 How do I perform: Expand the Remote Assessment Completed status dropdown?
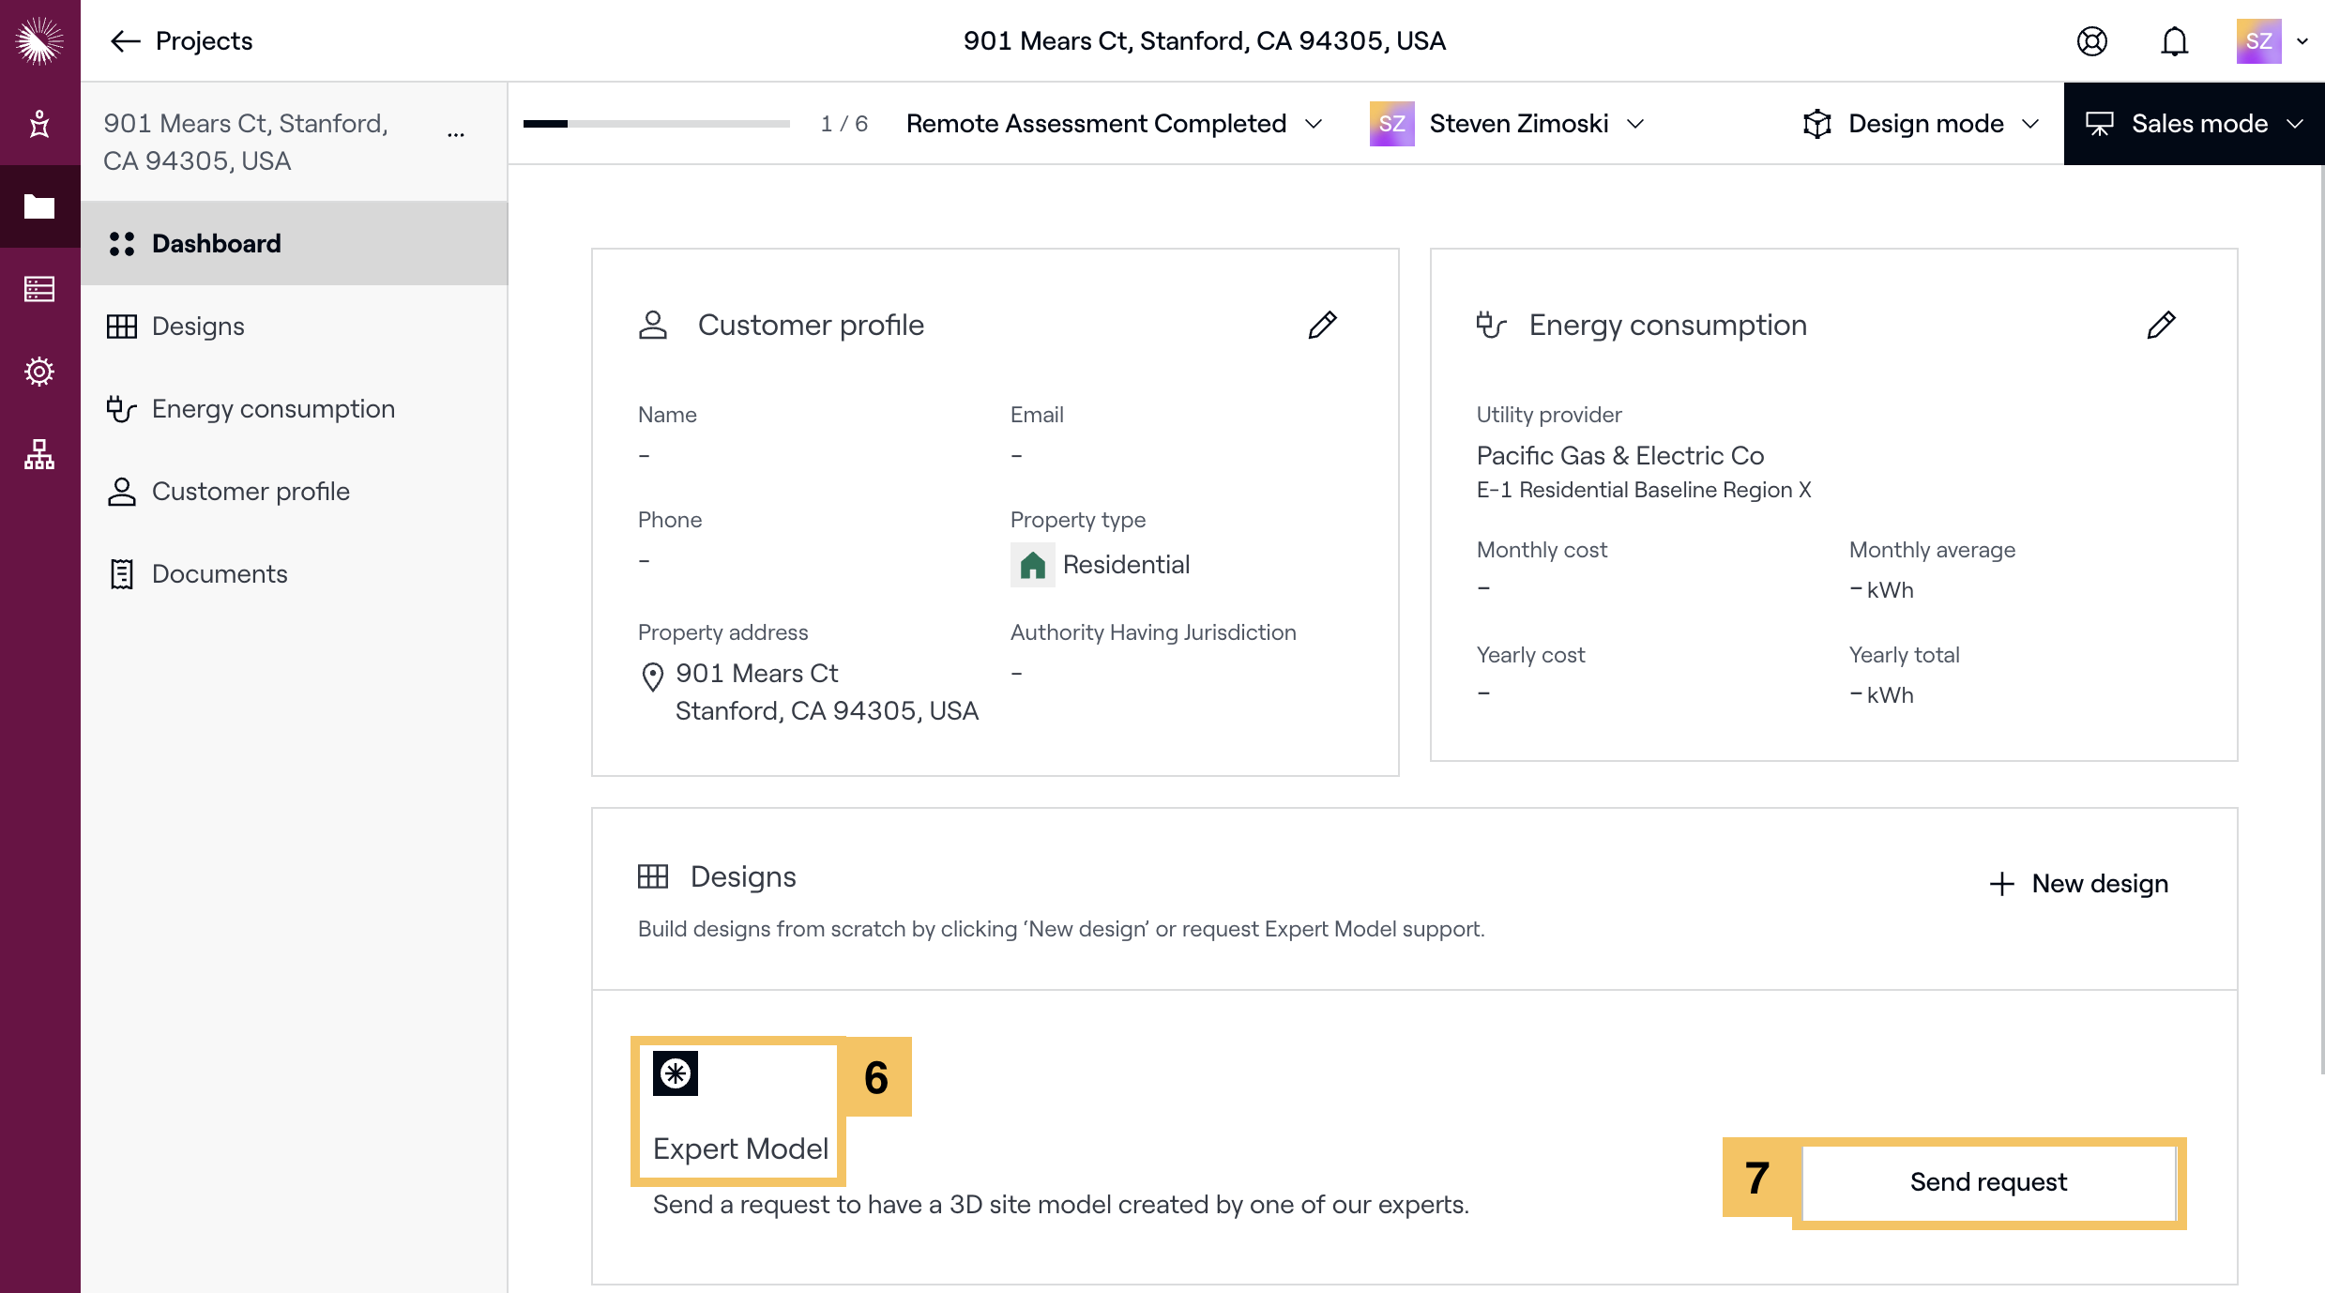click(x=1114, y=124)
